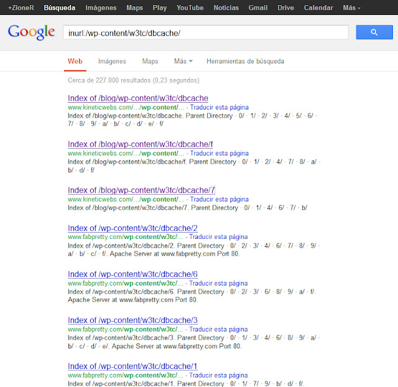Open result 'Index of /blog/wp-content/w3tc/dbcache/f'
The image size is (398, 387).
click(x=140, y=144)
